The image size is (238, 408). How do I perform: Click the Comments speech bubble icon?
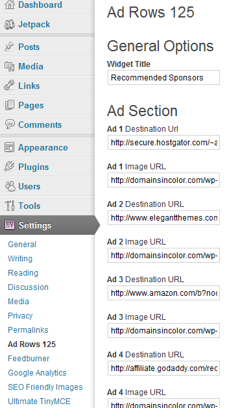10,125
